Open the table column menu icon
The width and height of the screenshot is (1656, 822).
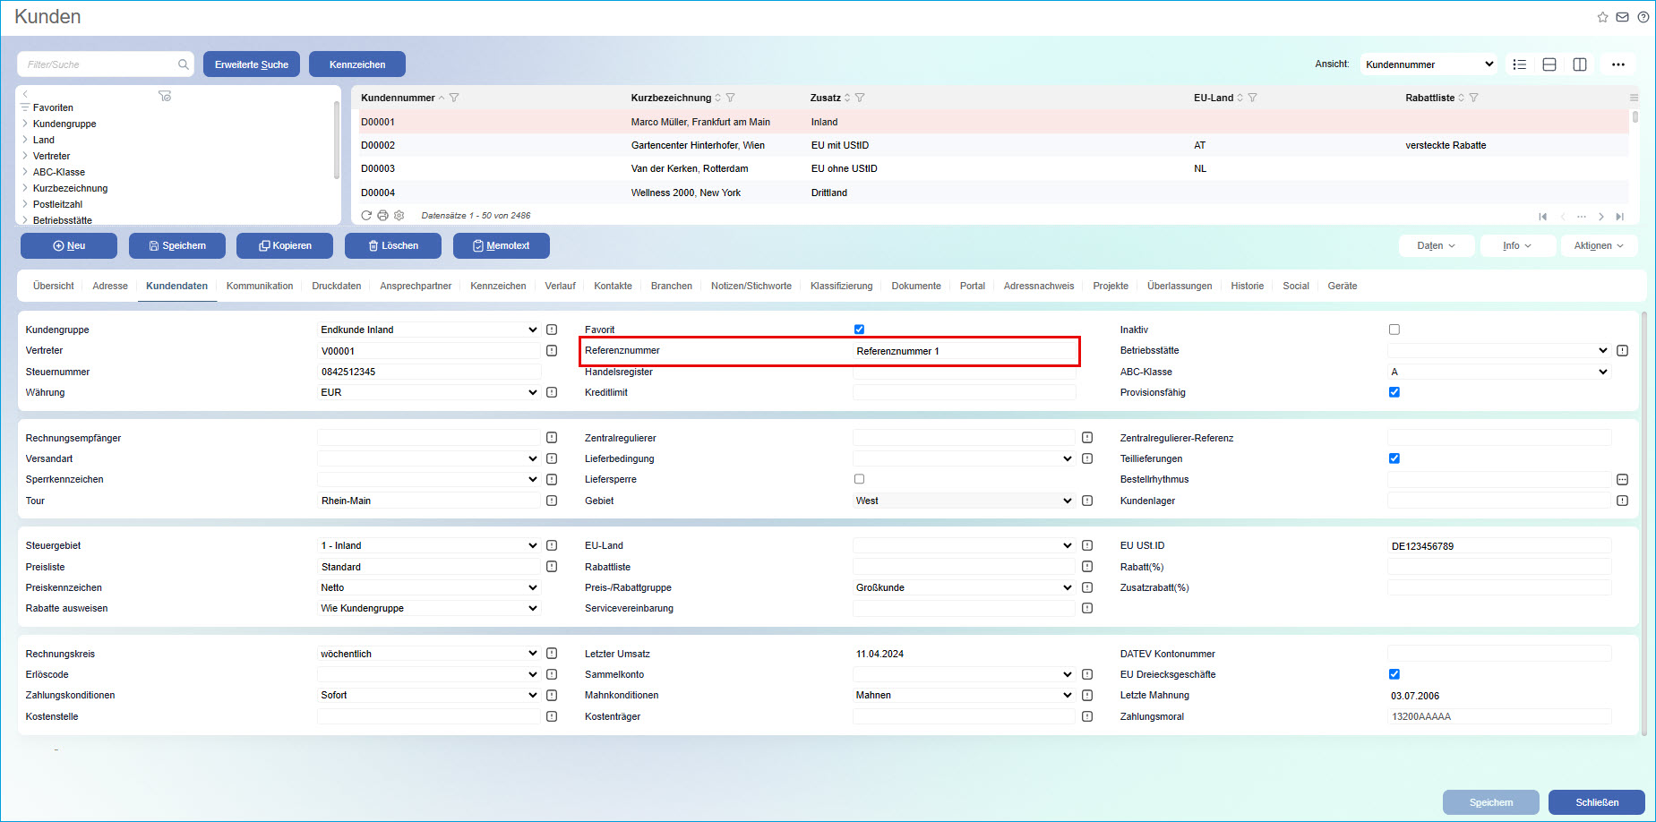(x=1634, y=98)
